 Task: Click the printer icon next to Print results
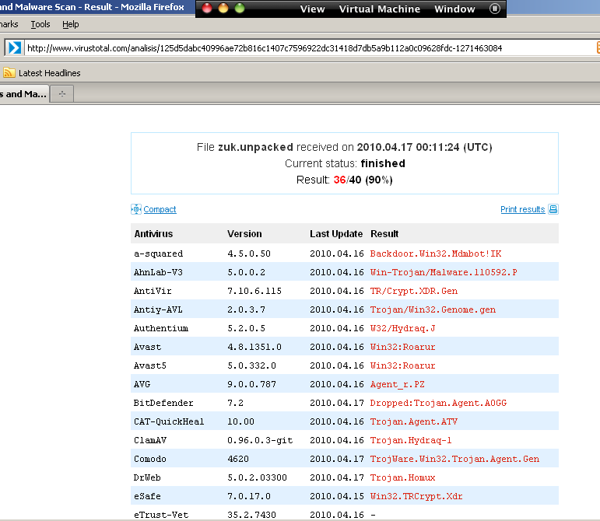[x=553, y=209]
